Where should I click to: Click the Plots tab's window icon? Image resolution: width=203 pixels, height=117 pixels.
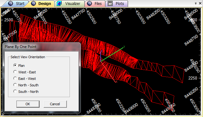[110, 3]
